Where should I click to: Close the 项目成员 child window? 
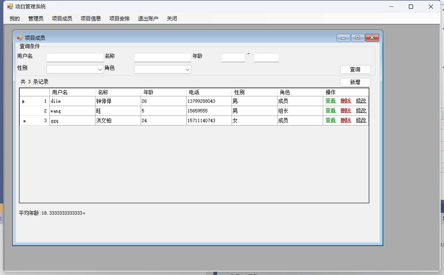(x=372, y=38)
